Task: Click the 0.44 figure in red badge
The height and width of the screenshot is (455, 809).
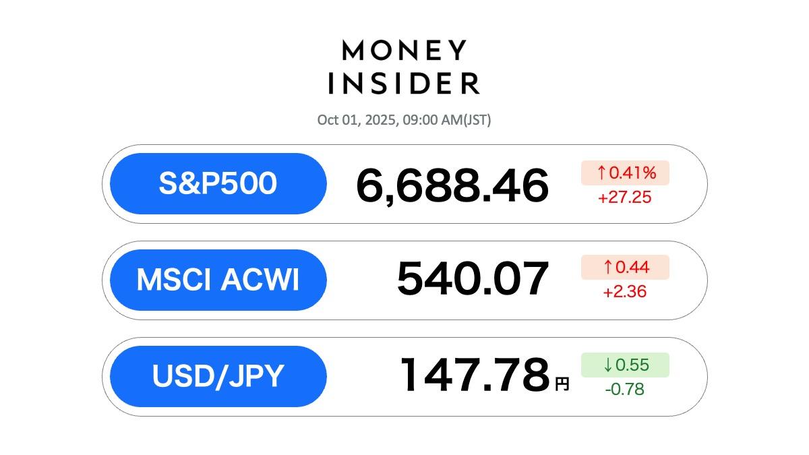Action: click(x=632, y=268)
